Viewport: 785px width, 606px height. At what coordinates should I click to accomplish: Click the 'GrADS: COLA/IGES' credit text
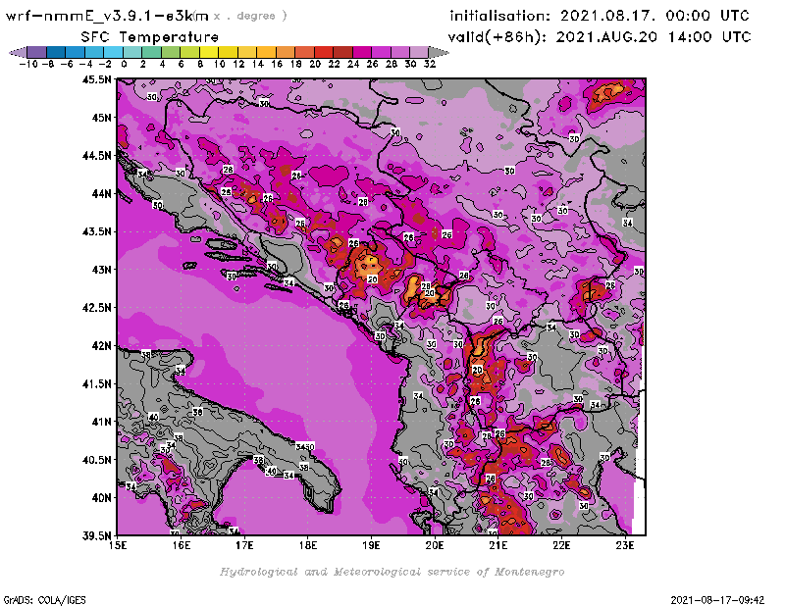click(44, 600)
